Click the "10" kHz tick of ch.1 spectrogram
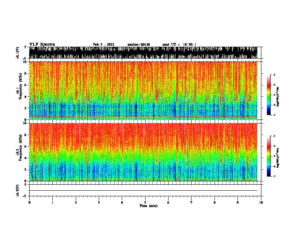Image resolution: width=294 pixels, height=227 pixels. 25,62
